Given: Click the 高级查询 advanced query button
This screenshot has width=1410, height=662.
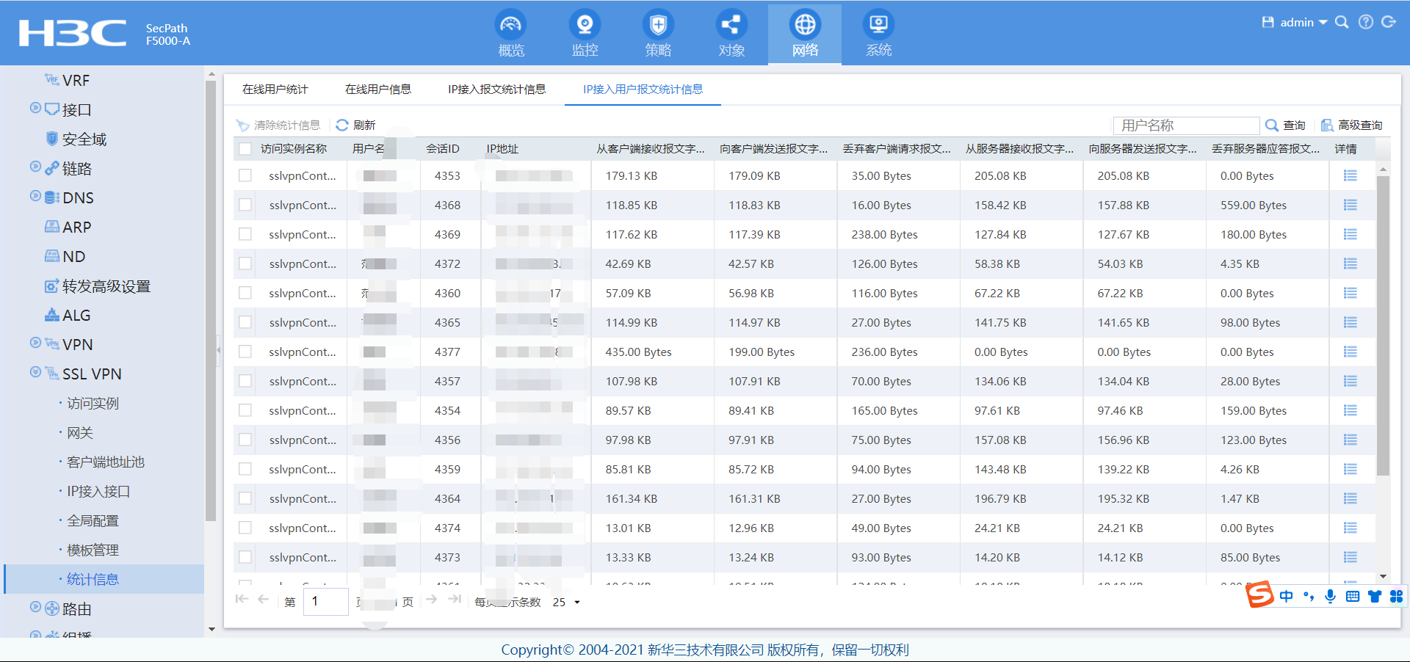Looking at the screenshot, I should click(1352, 126).
